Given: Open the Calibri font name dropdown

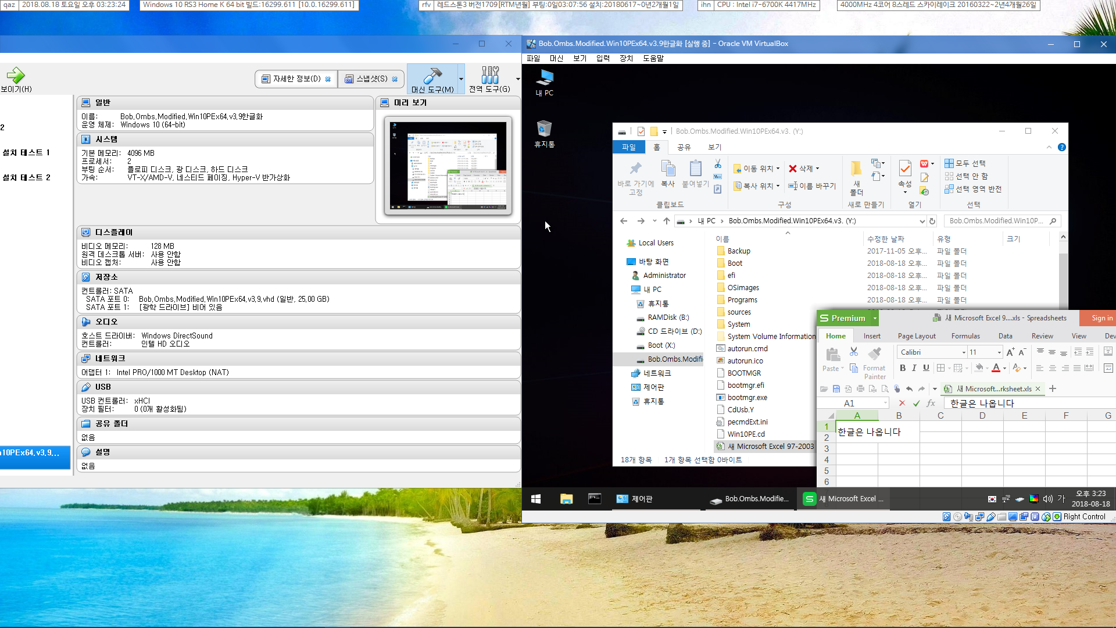Looking at the screenshot, I should coord(963,352).
